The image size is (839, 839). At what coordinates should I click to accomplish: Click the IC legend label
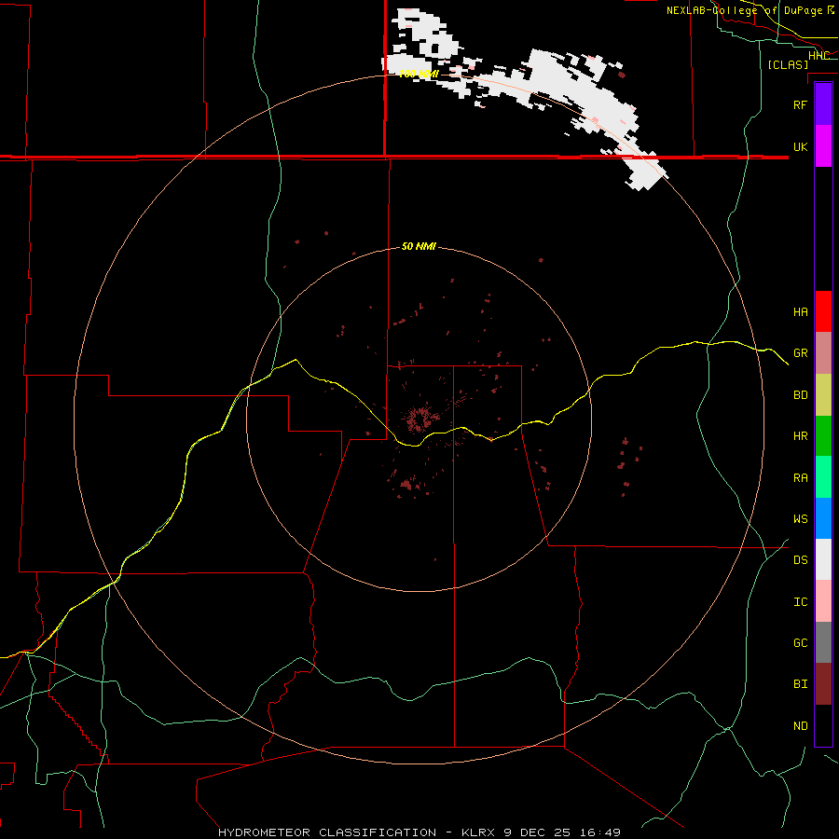801,602
